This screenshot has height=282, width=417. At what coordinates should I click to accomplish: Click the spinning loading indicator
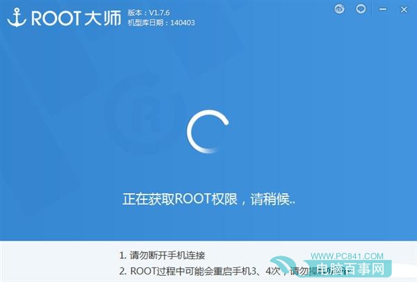point(208,131)
